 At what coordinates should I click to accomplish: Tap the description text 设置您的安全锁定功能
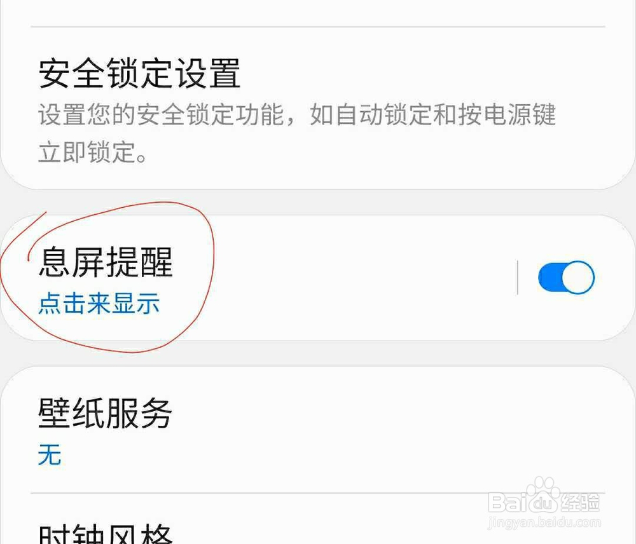pos(161,114)
